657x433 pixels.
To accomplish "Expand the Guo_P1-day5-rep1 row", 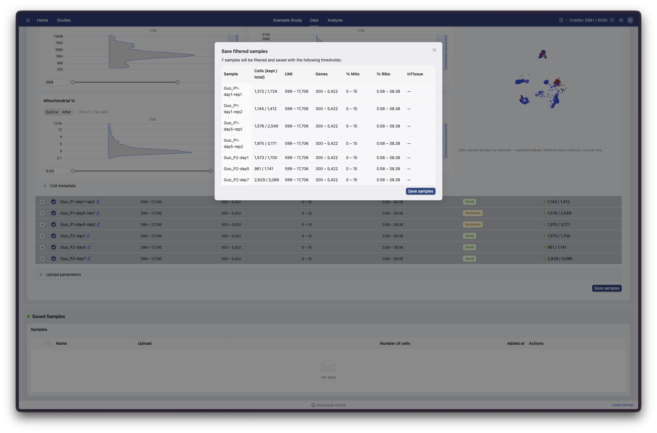I will point(42,213).
